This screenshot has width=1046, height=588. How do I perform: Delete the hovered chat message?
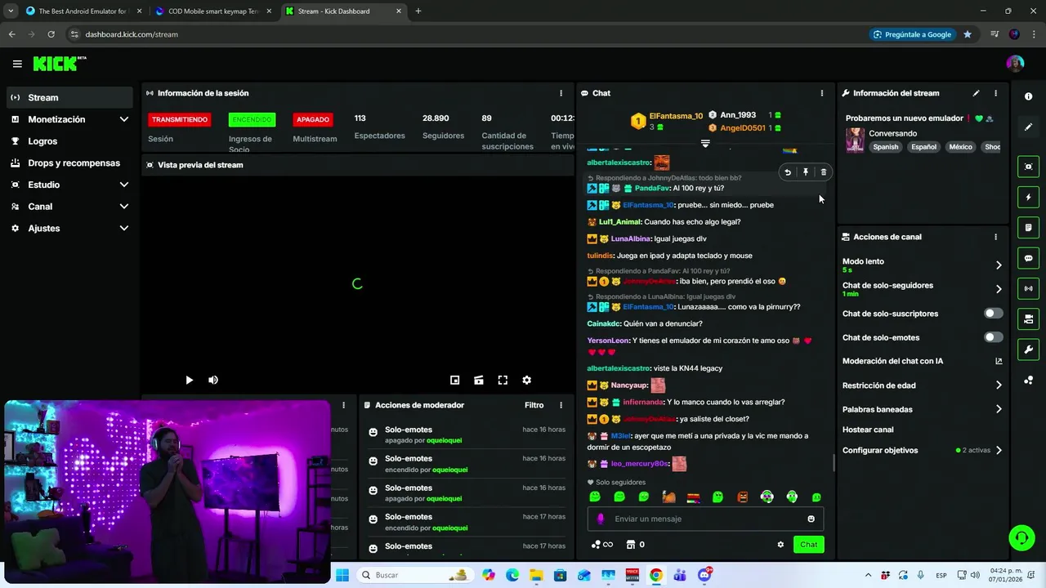click(823, 172)
